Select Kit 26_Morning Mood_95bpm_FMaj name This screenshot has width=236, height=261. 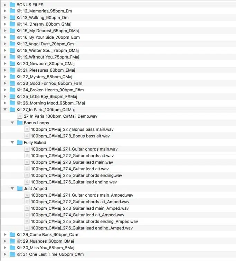coord(51,103)
